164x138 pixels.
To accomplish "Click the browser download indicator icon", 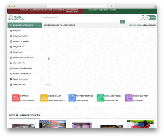I will (x=112, y=7).
